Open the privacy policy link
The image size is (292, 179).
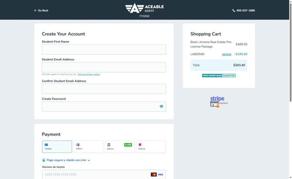coord(89,74)
